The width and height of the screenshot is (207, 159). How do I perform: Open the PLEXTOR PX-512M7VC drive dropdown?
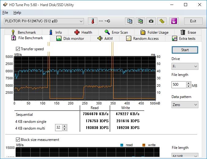pos(43,21)
